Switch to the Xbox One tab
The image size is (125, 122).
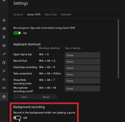(x=51, y=14)
